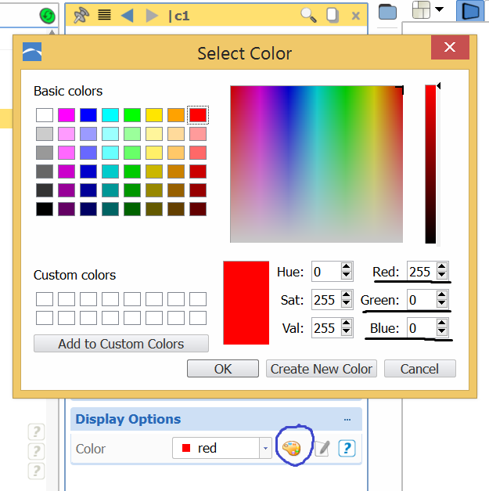Click the pin icon in the yellow toolbar
This screenshot has width=489, height=491.
pyautogui.click(x=81, y=16)
